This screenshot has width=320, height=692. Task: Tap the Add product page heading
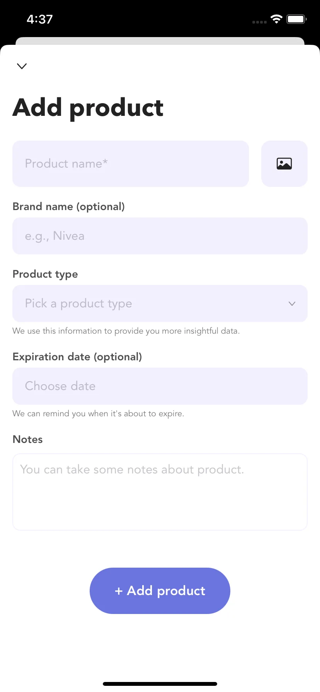coord(88,108)
